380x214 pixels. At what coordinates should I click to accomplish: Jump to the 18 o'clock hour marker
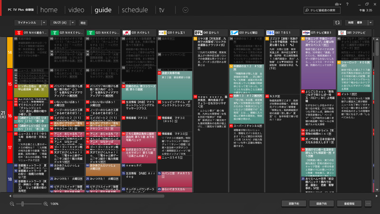(x=9, y=179)
